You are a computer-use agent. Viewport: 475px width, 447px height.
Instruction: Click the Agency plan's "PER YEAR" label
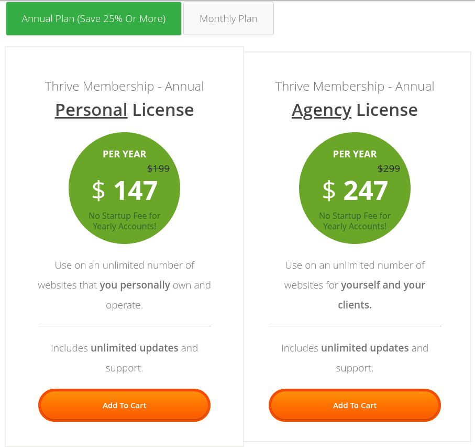click(x=355, y=154)
